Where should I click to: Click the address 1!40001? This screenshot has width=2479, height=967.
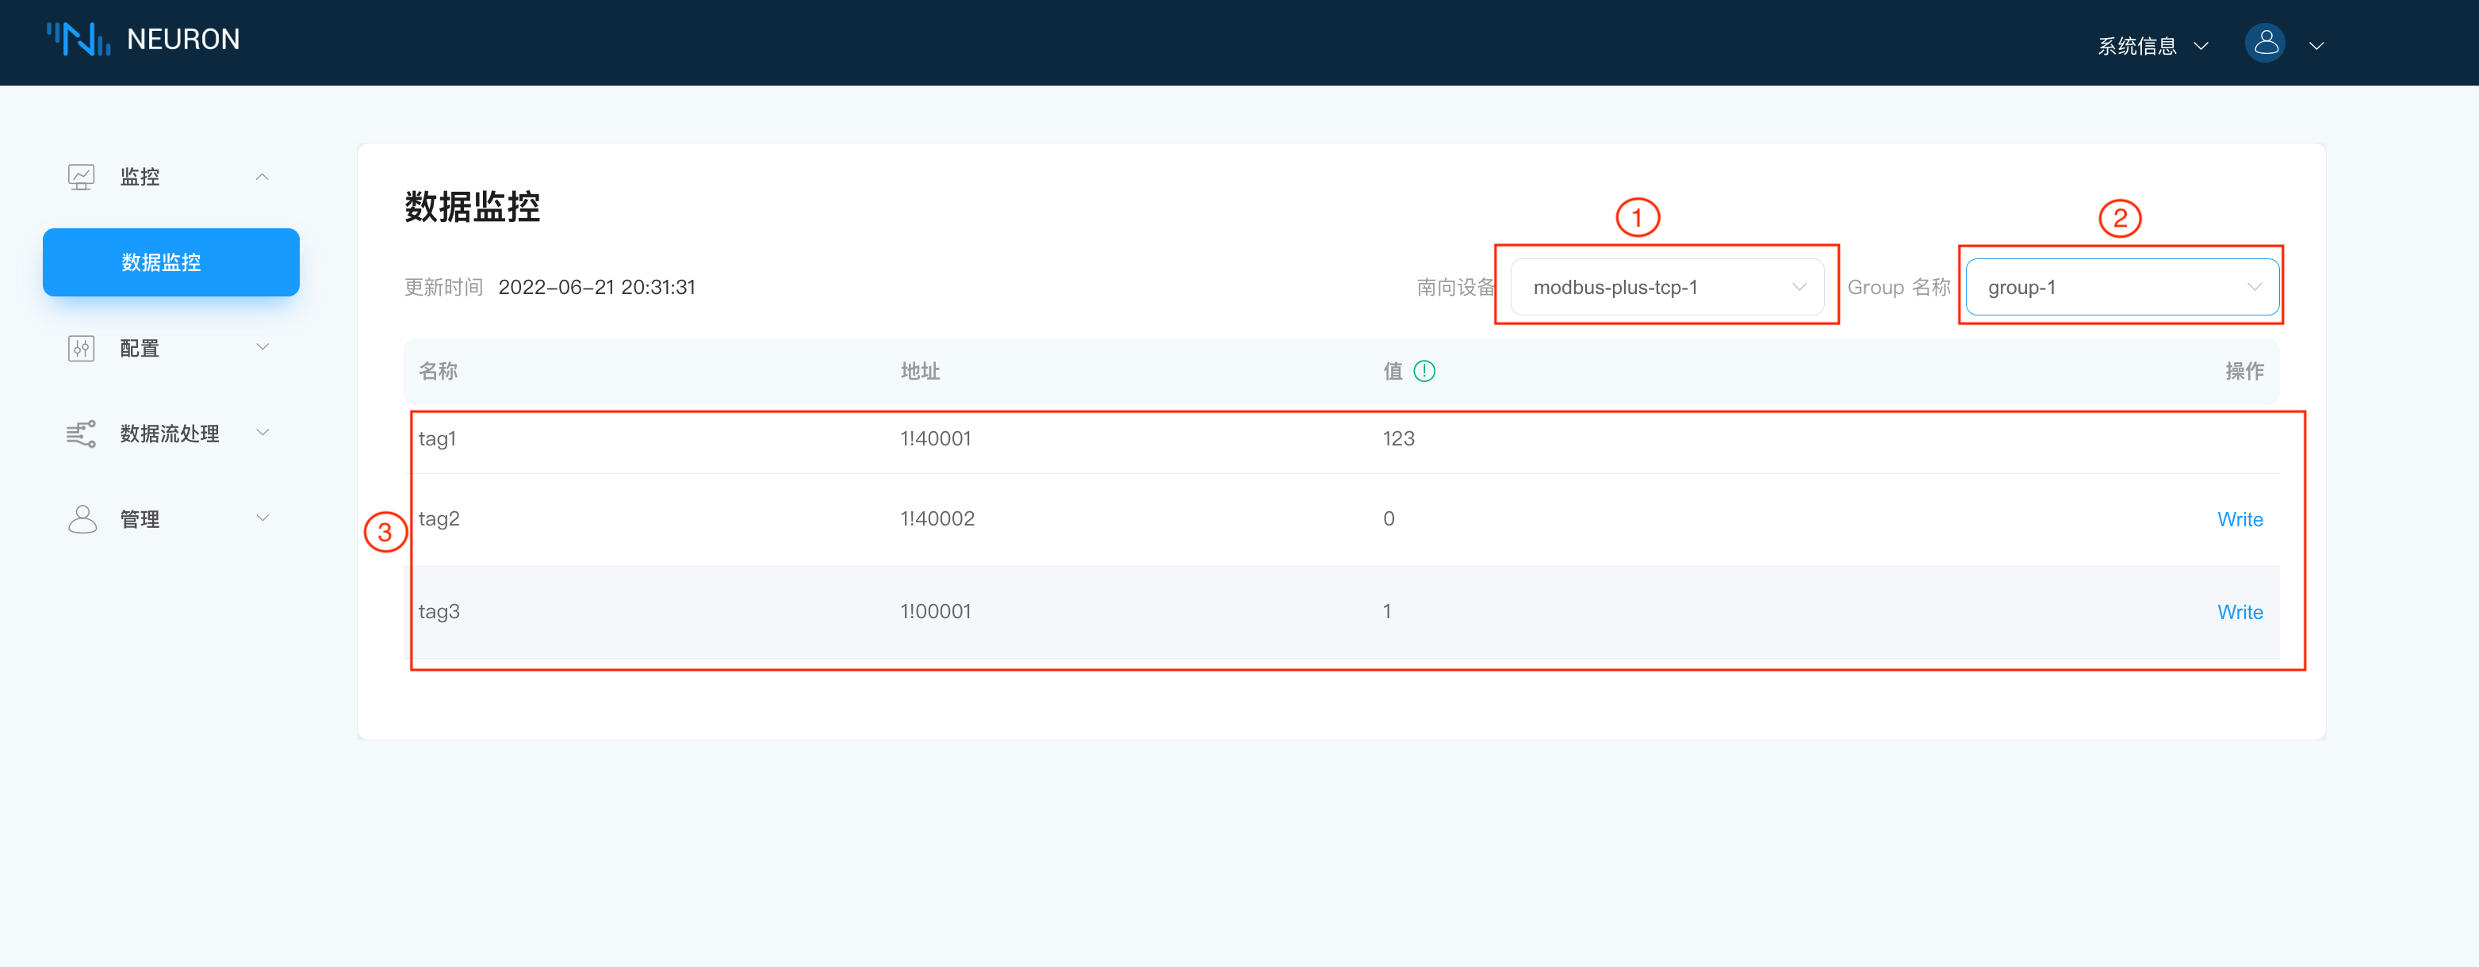pyautogui.click(x=936, y=439)
